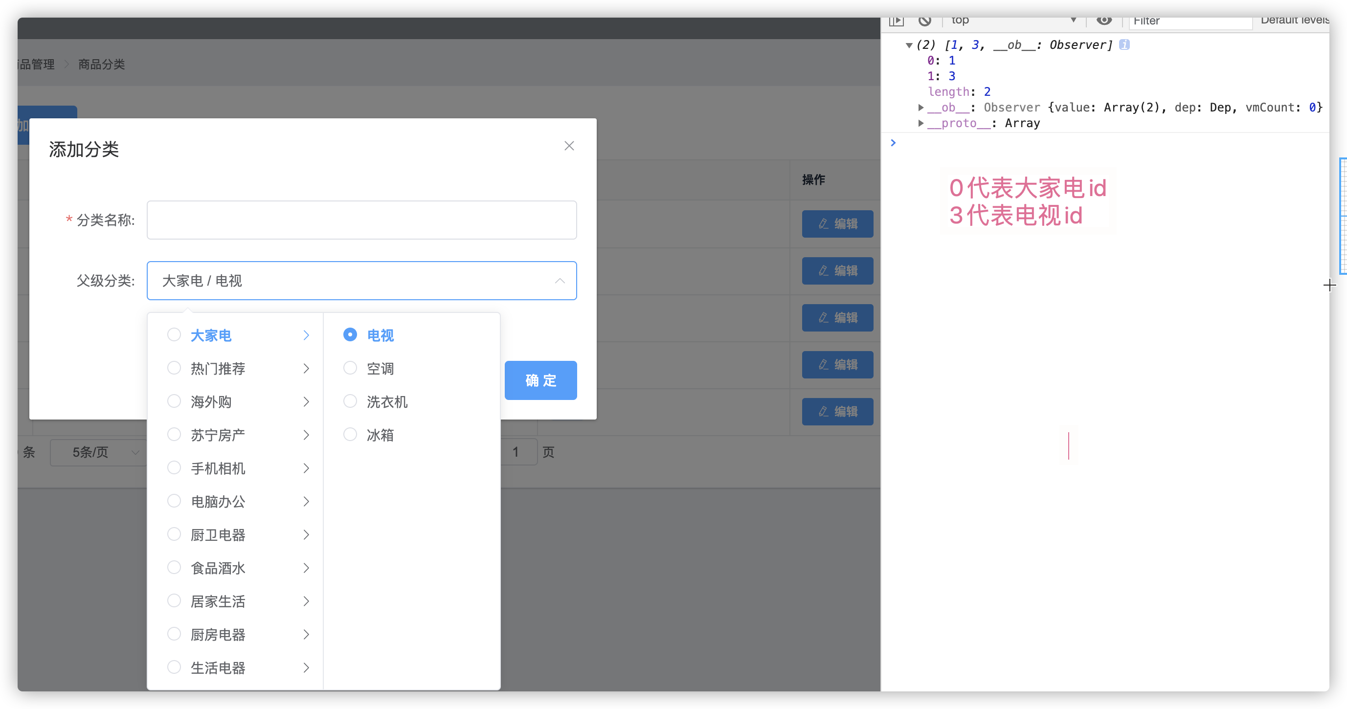Expand 大家电 submenu via its chevron
The image size is (1347, 709).
pyautogui.click(x=306, y=335)
